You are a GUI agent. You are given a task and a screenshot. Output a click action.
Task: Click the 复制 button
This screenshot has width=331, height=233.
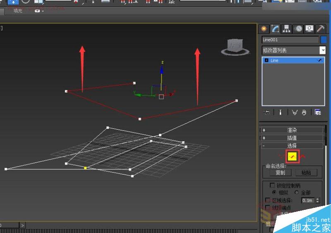(280, 173)
